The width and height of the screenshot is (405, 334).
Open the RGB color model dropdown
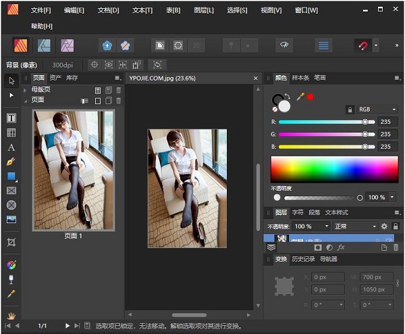click(377, 110)
